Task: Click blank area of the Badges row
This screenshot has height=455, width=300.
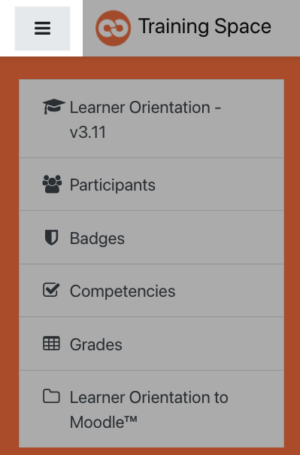Action: (x=203, y=237)
